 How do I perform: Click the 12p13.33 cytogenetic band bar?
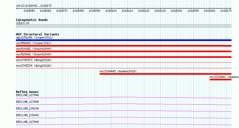[x=124, y=26]
